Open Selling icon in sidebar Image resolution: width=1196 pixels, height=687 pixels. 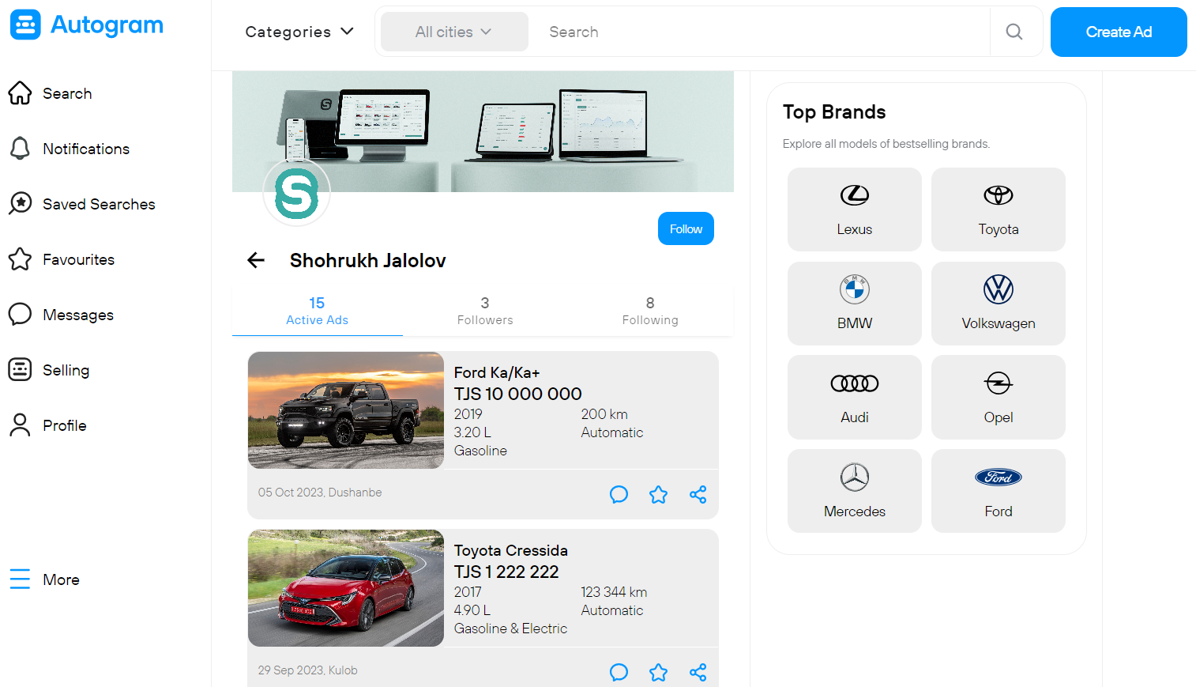point(20,370)
